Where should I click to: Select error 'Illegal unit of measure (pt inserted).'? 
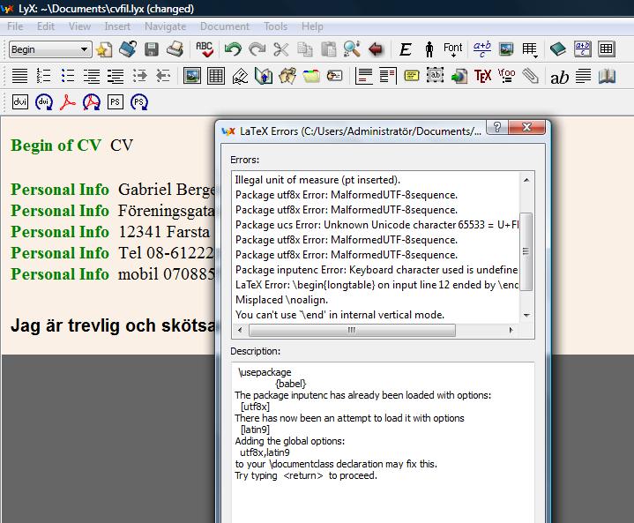[317, 180]
